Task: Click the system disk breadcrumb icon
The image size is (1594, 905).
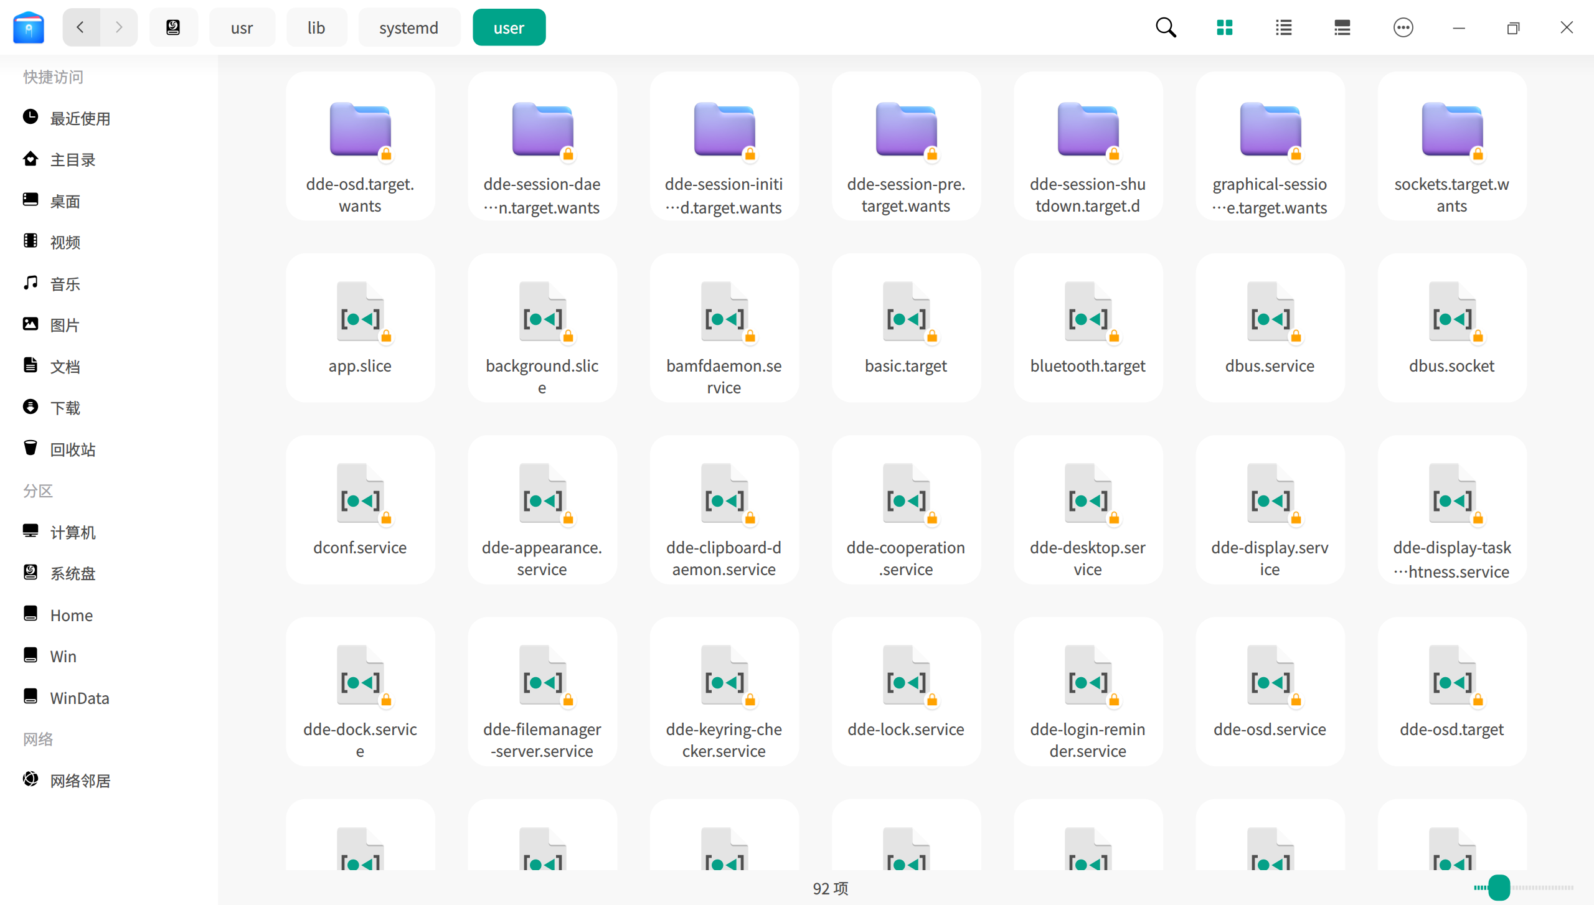Action: 173,27
